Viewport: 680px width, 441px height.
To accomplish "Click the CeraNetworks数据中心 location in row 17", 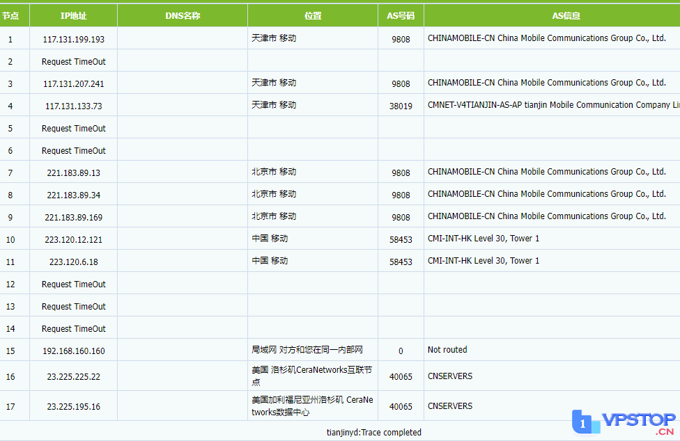I will (312, 406).
